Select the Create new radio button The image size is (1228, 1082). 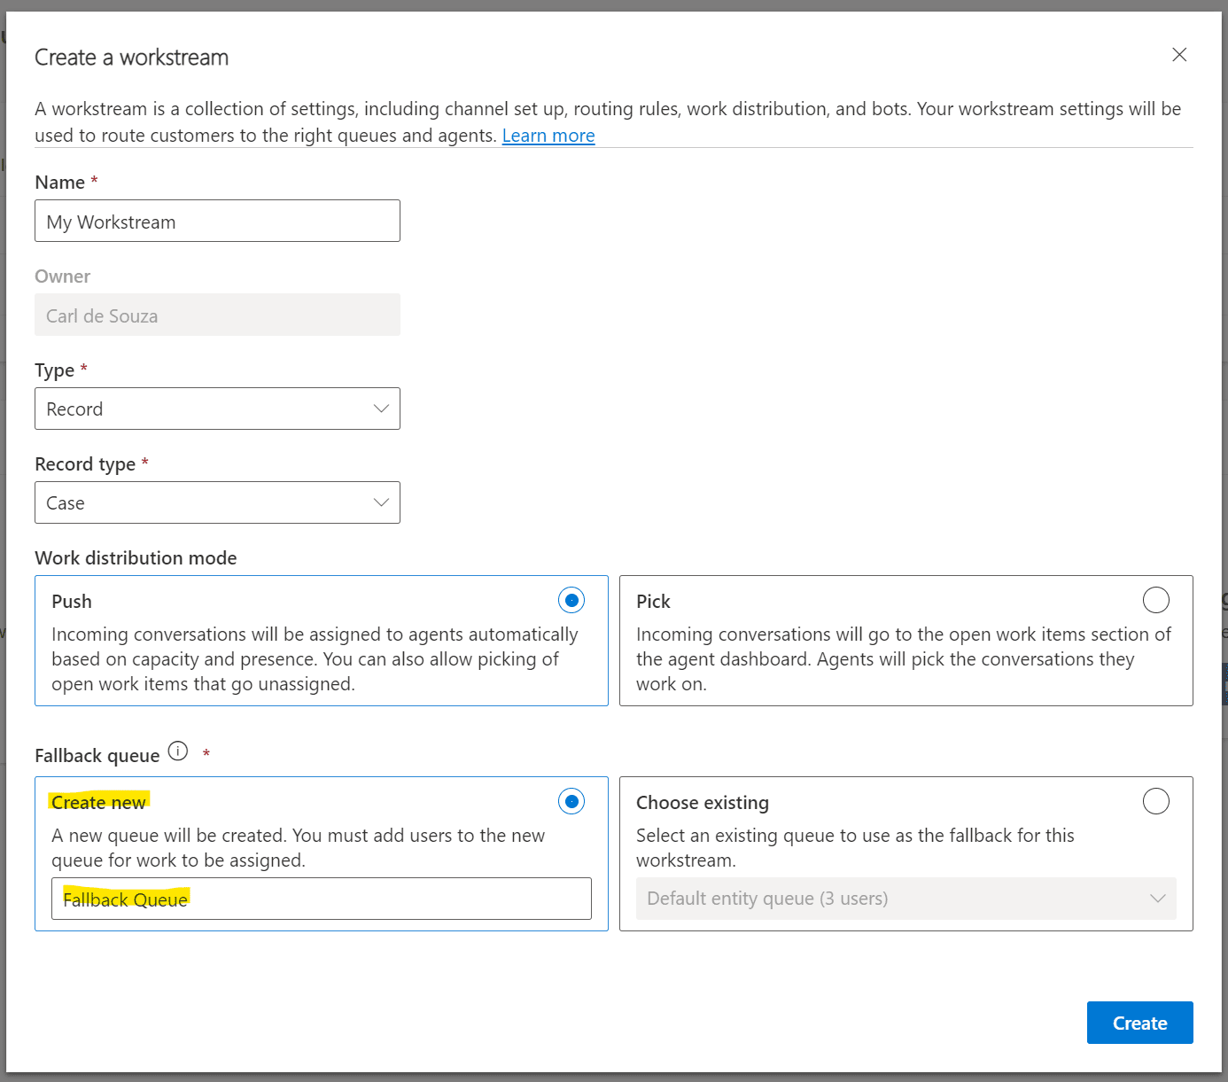pos(571,802)
